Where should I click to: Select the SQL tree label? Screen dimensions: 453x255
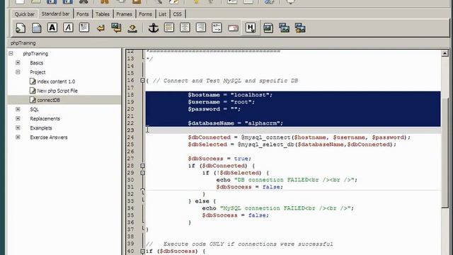tap(34, 109)
